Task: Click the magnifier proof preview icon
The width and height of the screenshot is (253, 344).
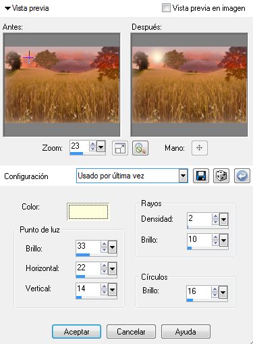Action: click(140, 148)
